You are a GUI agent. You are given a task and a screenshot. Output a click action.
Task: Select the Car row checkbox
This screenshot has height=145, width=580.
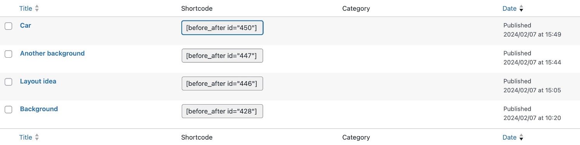(x=9, y=26)
